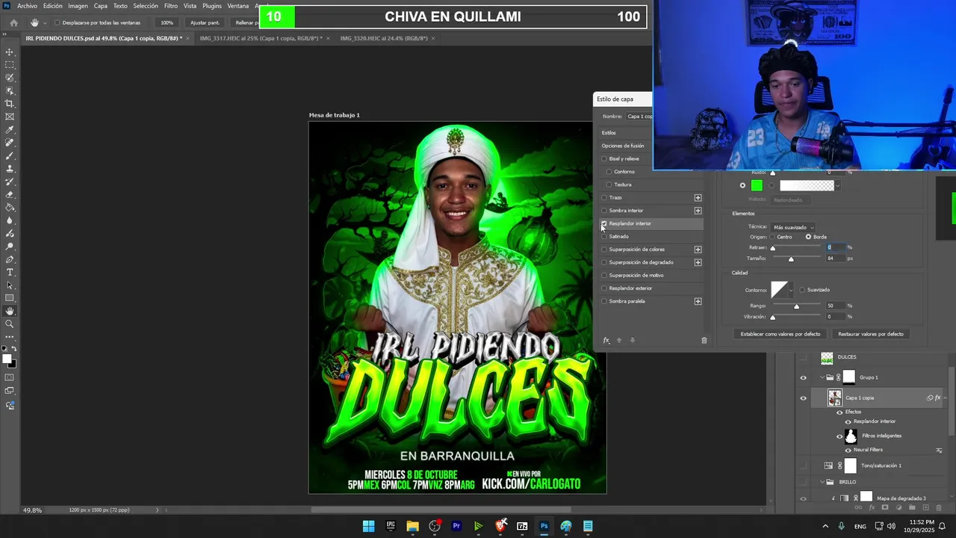The width and height of the screenshot is (956, 538).
Task: Enable the Sombra interior checkbox
Action: tap(604, 211)
